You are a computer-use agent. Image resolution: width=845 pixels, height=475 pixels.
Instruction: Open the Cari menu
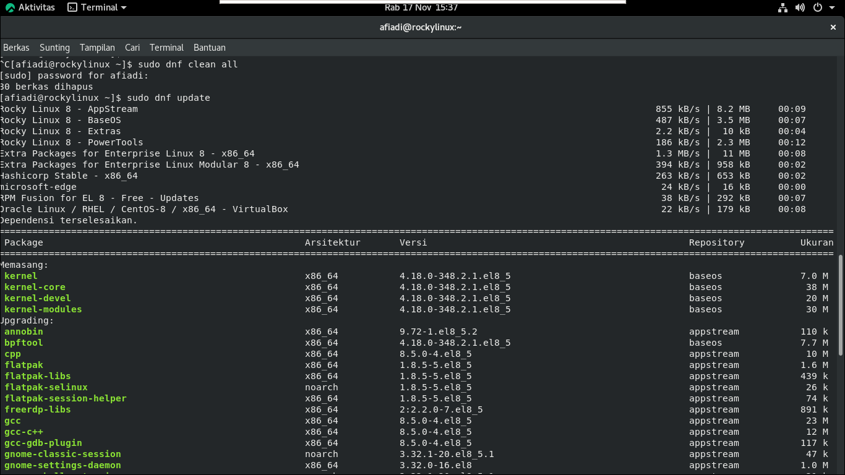(x=132, y=48)
